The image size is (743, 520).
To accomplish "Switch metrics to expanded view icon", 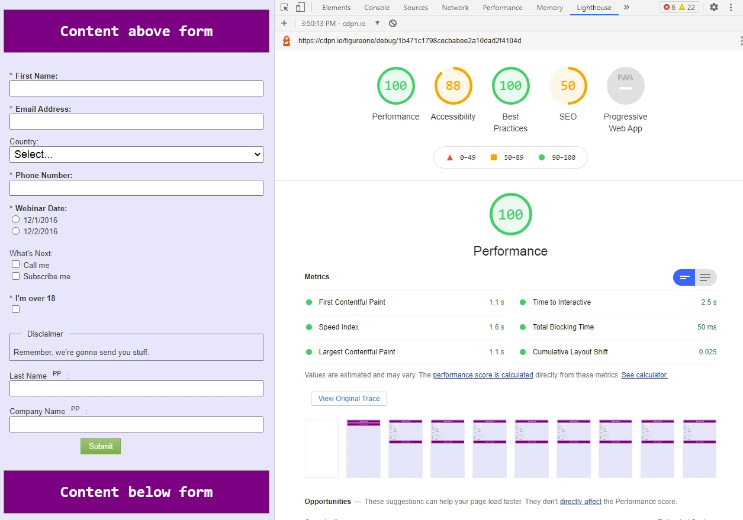I will [705, 277].
